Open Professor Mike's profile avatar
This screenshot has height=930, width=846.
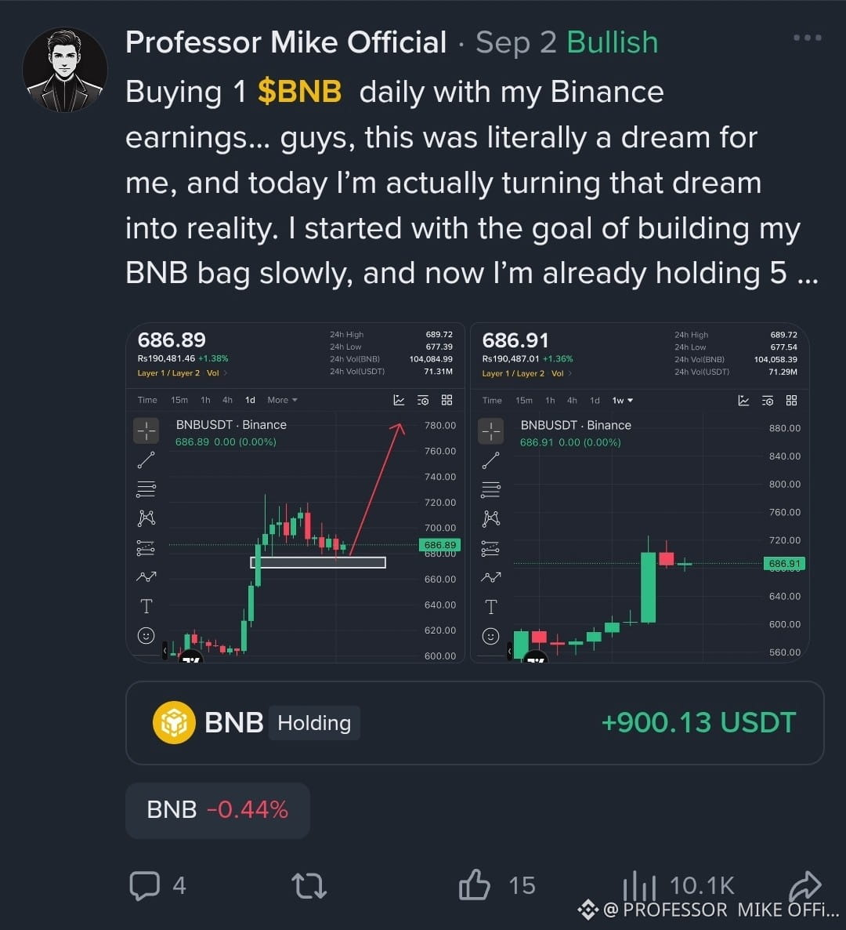64,69
